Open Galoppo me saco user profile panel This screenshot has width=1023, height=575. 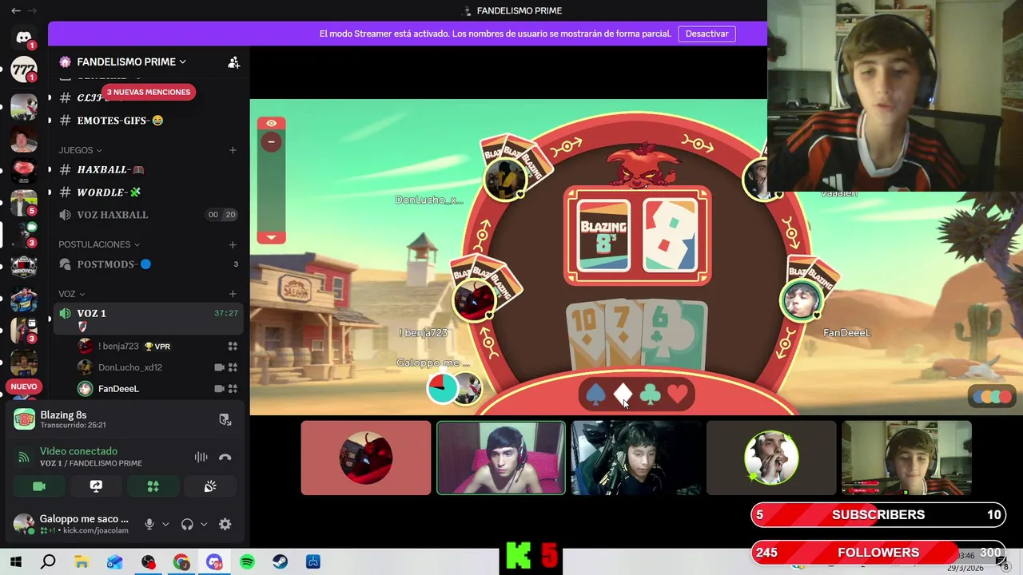tap(72, 524)
